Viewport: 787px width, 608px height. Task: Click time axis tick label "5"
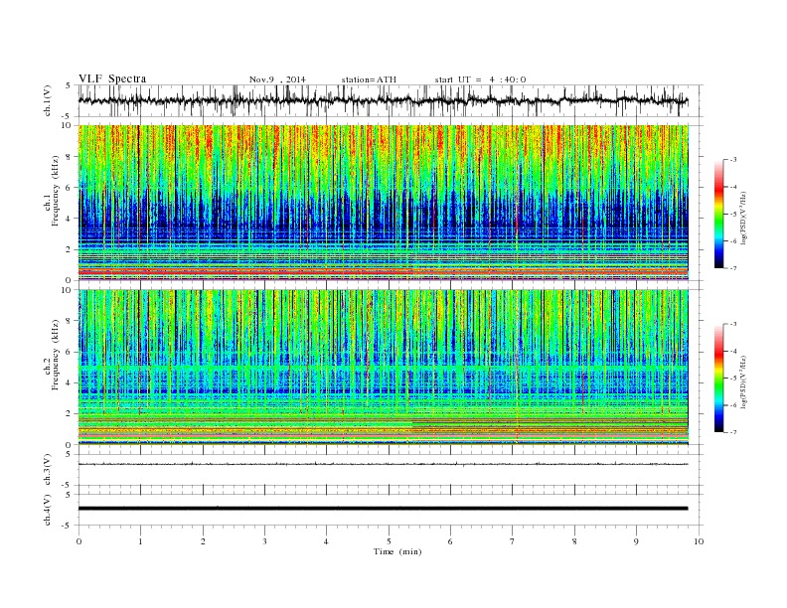389,541
